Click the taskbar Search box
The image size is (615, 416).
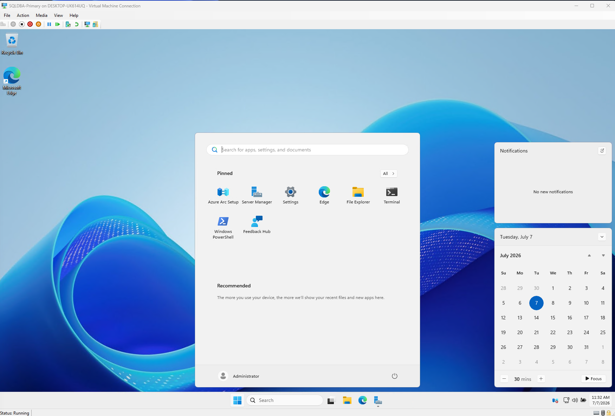tap(285, 400)
